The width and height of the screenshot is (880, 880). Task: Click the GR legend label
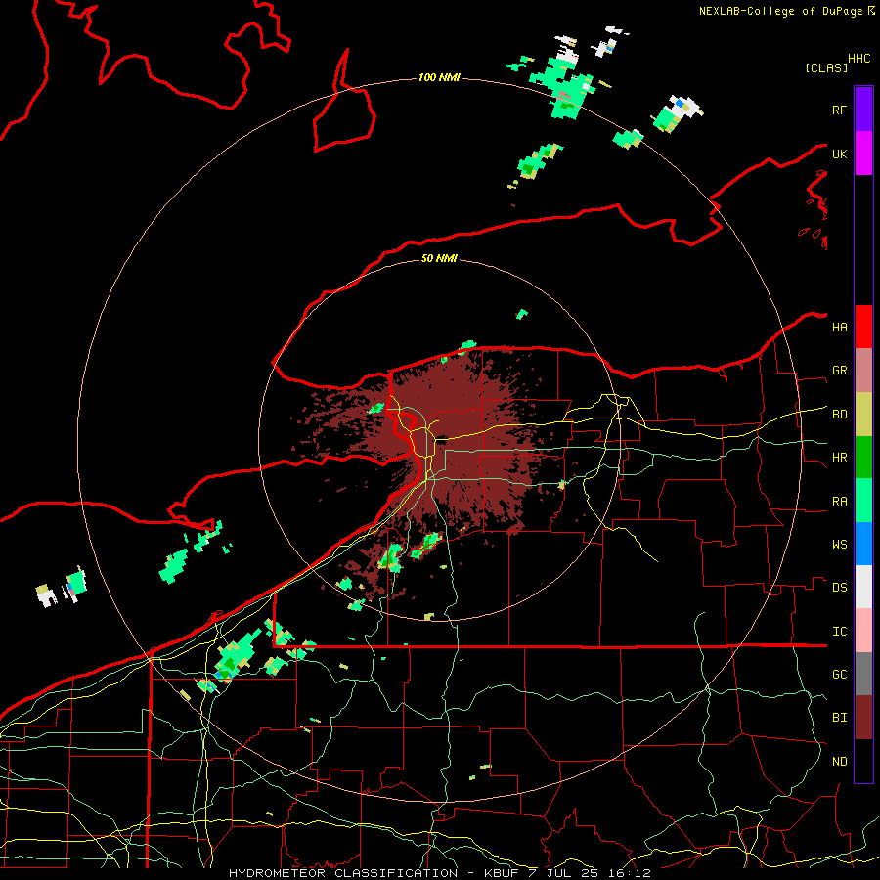coord(840,371)
